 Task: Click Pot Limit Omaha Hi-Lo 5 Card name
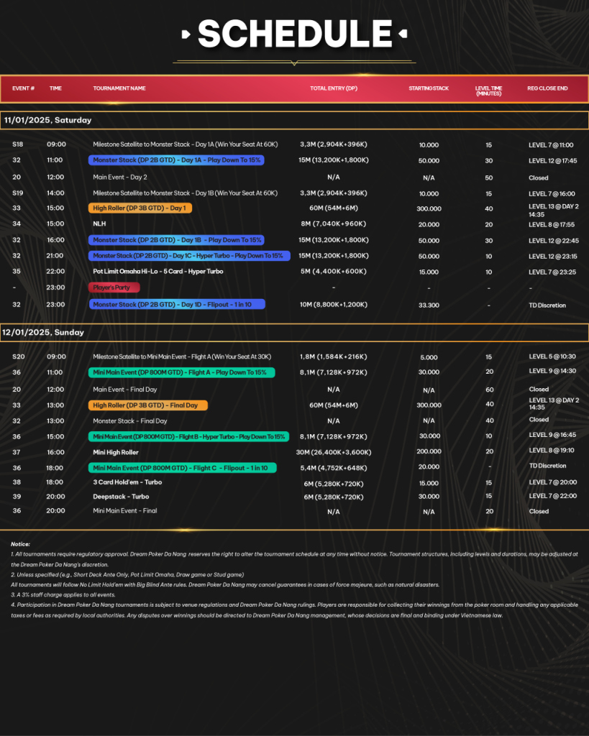[157, 271]
